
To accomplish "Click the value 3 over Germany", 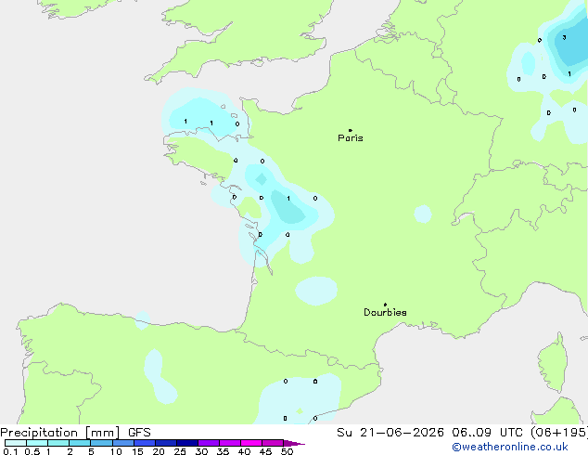I will click(x=564, y=37).
